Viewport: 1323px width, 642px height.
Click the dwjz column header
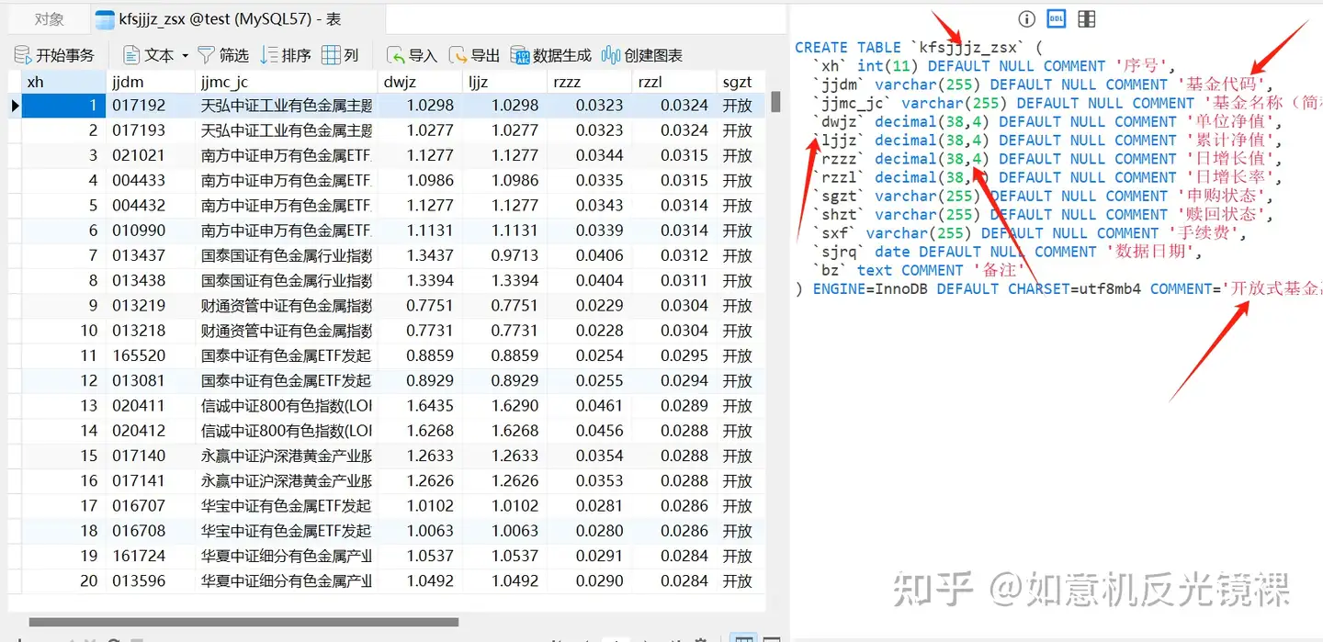419,82
